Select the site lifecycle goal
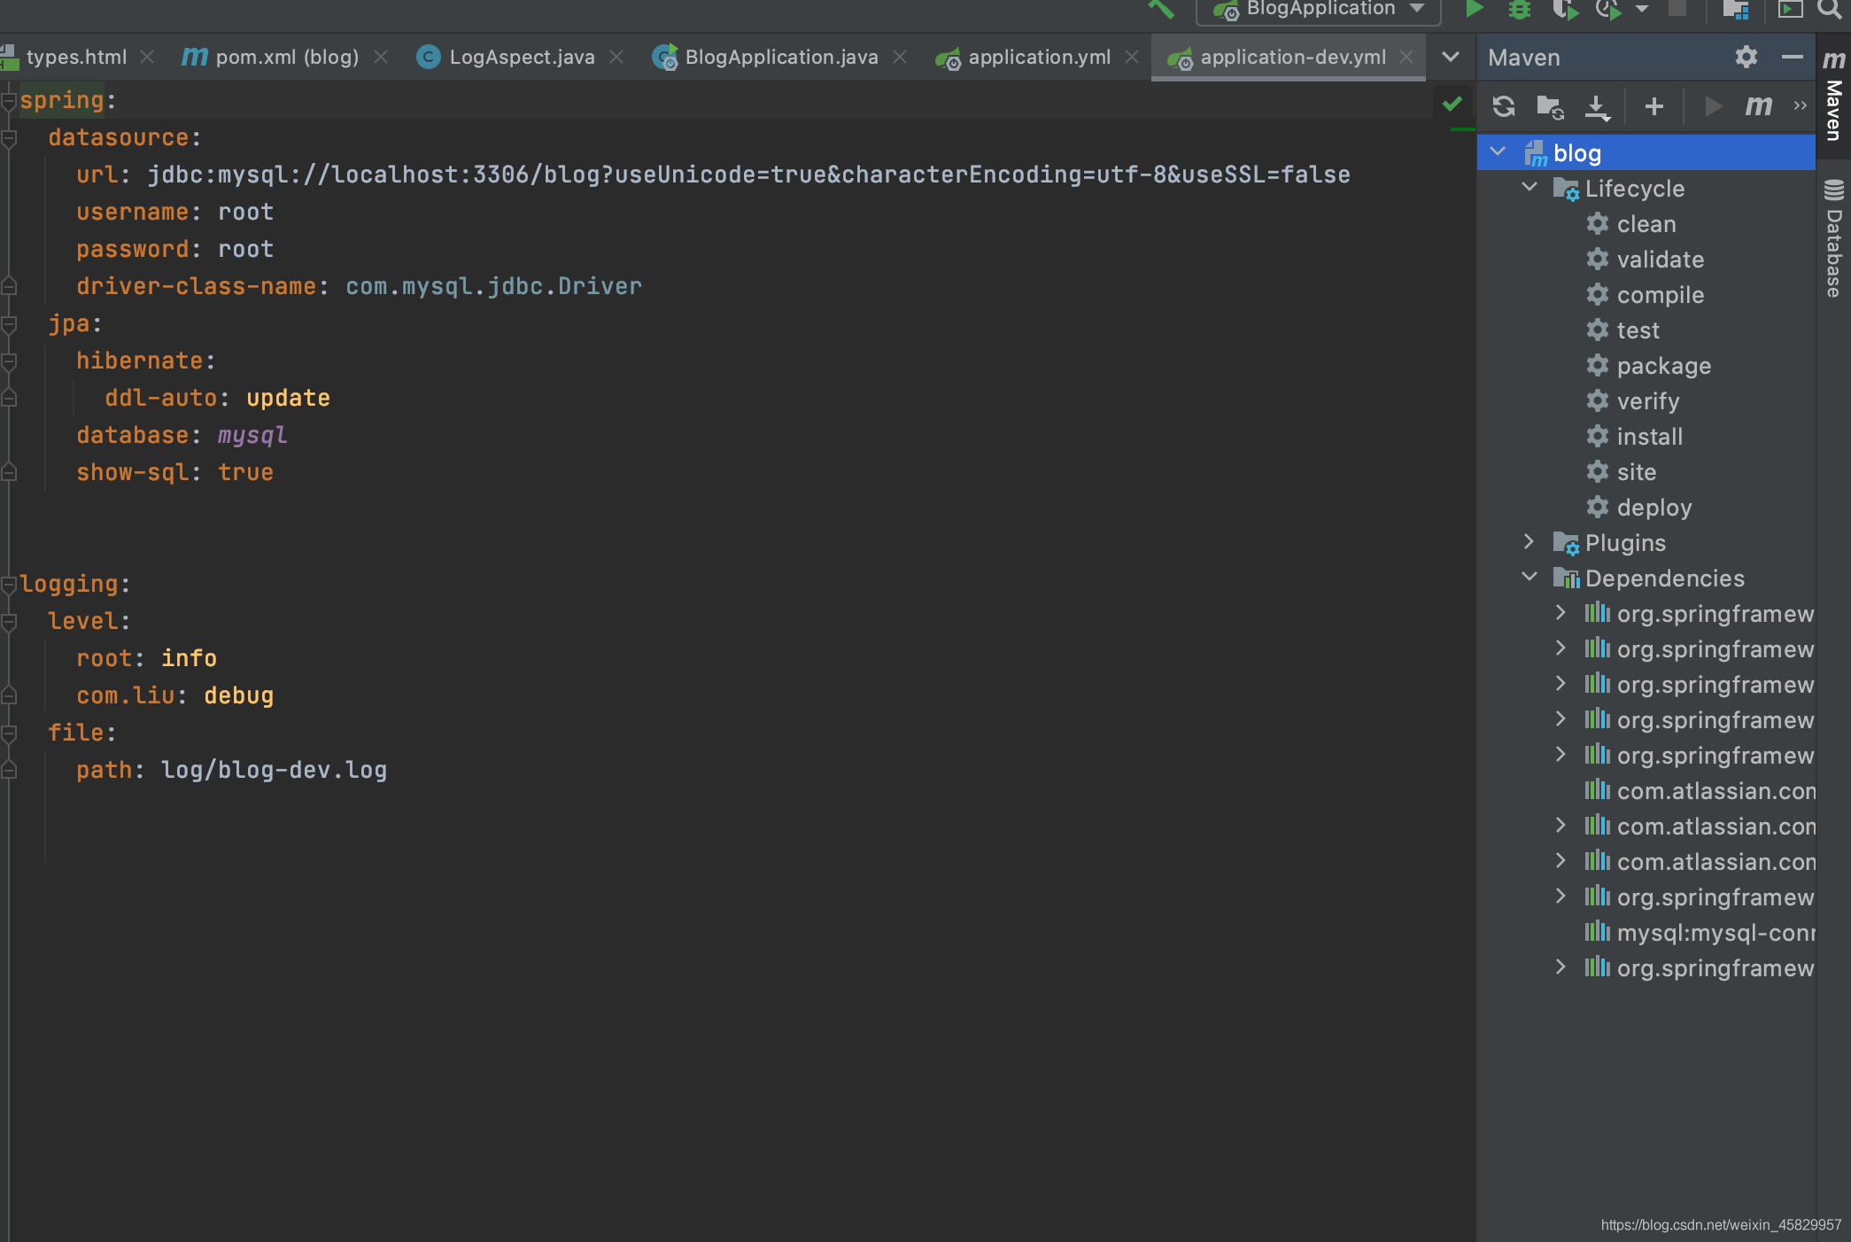This screenshot has width=1851, height=1242. pos(1636,472)
